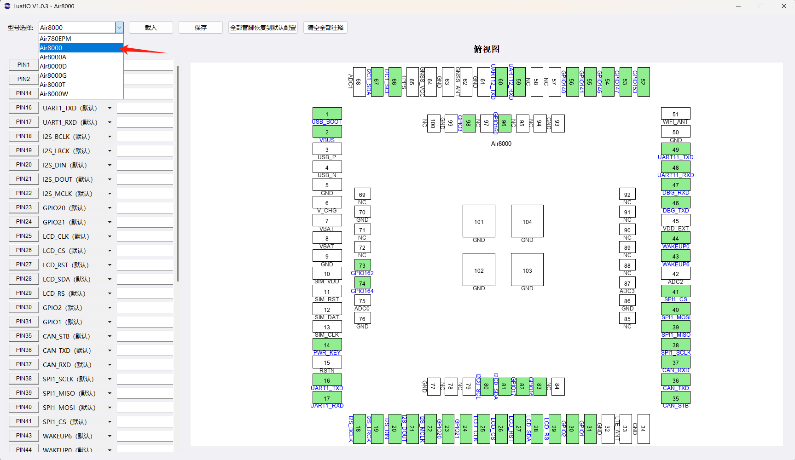Choose Air8000A in the dropdown list
The width and height of the screenshot is (795, 460).
pos(81,57)
